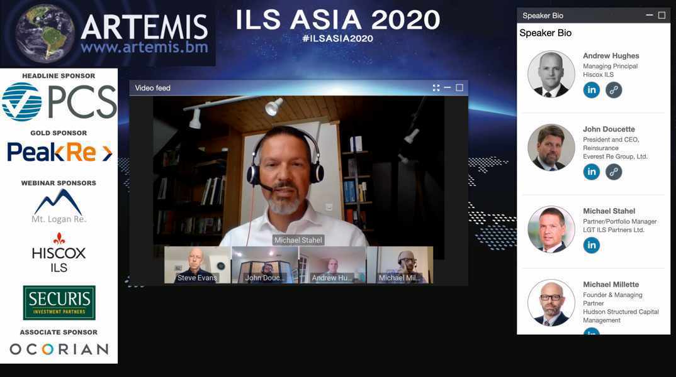The width and height of the screenshot is (676, 377).
Task: Open Andrew Hughes' LinkedIn profile
Action: pyautogui.click(x=591, y=89)
